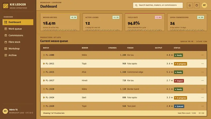Open row actions menu for FL-2415
Image resolution: width=211 pixels, height=119 pixels.
[x=203, y=72]
